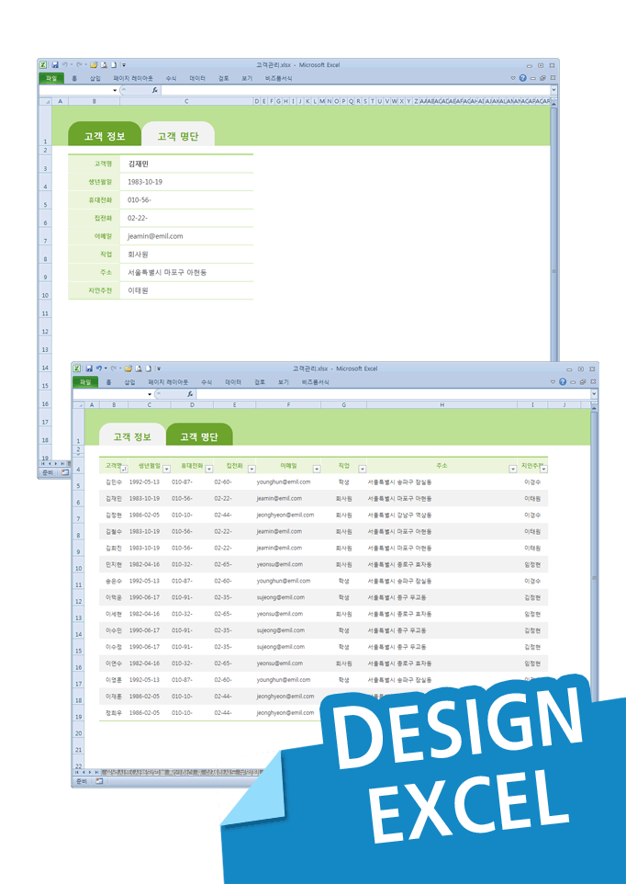This screenshot has height=884, width=626.
Task: Open 보기 tab in the back window
Action: [x=247, y=78]
